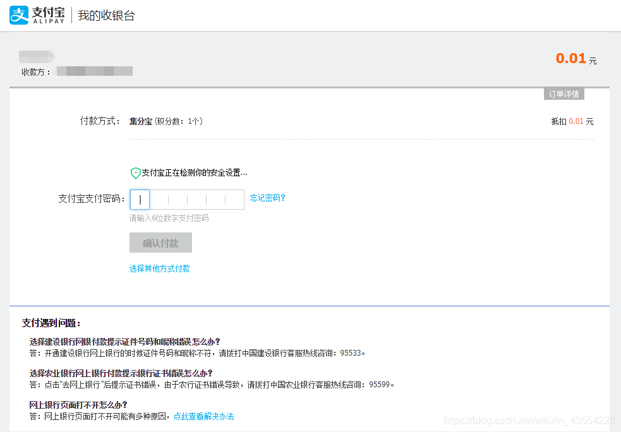Click the 抵扣 0.01 元 deduction text
Screen dimensions: 621x432
coord(572,121)
